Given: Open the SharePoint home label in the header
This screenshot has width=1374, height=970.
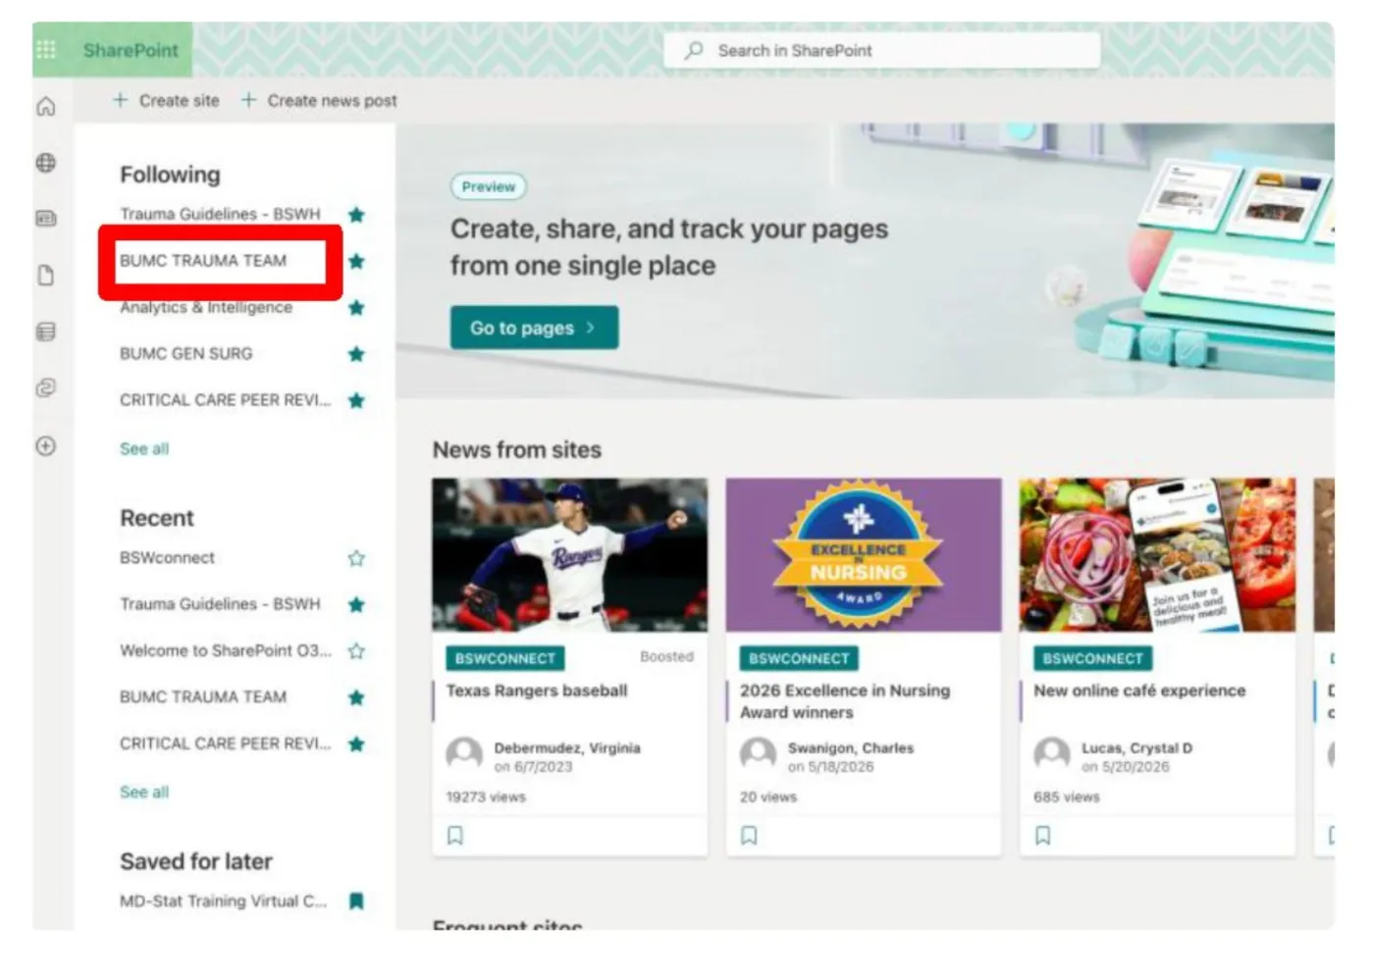Looking at the screenshot, I should [131, 50].
